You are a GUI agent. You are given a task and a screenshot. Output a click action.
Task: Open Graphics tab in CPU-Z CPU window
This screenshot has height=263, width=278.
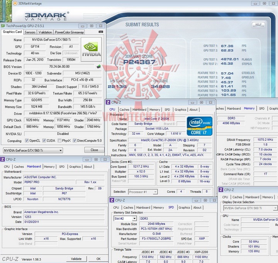point(180,110)
